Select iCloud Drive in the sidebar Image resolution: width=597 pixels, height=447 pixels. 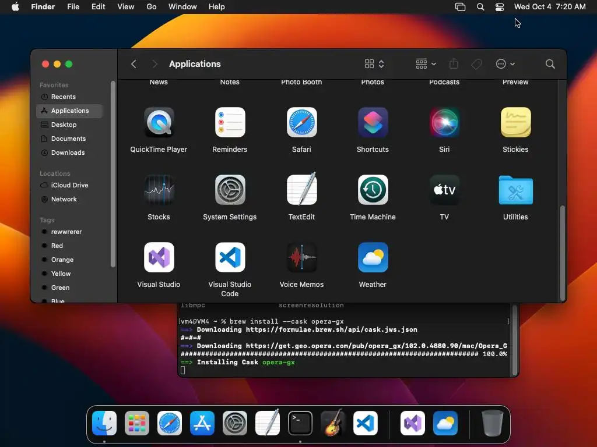click(x=69, y=185)
